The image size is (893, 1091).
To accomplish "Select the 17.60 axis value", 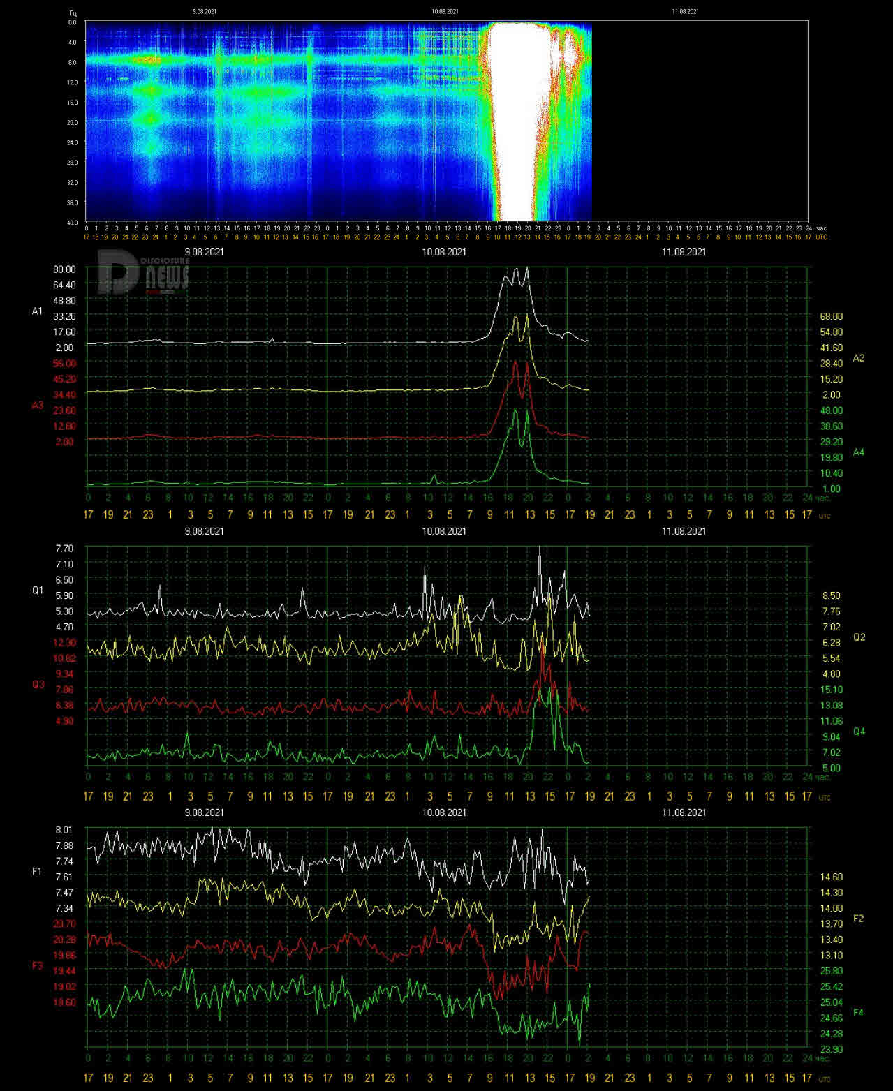I will 64,332.
